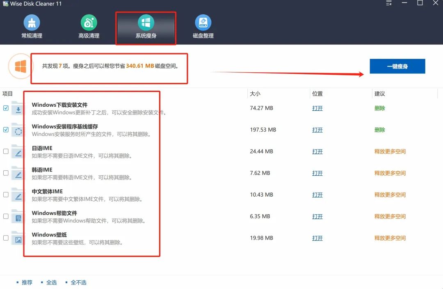
Task: Click the 24.44 MB size value
Action: pyautogui.click(x=261, y=151)
